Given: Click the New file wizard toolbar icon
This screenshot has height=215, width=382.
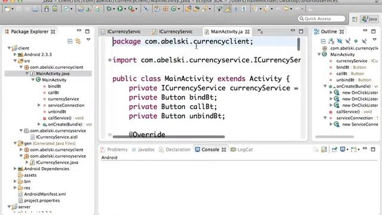Looking at the screenshot, I should point(7,9).
